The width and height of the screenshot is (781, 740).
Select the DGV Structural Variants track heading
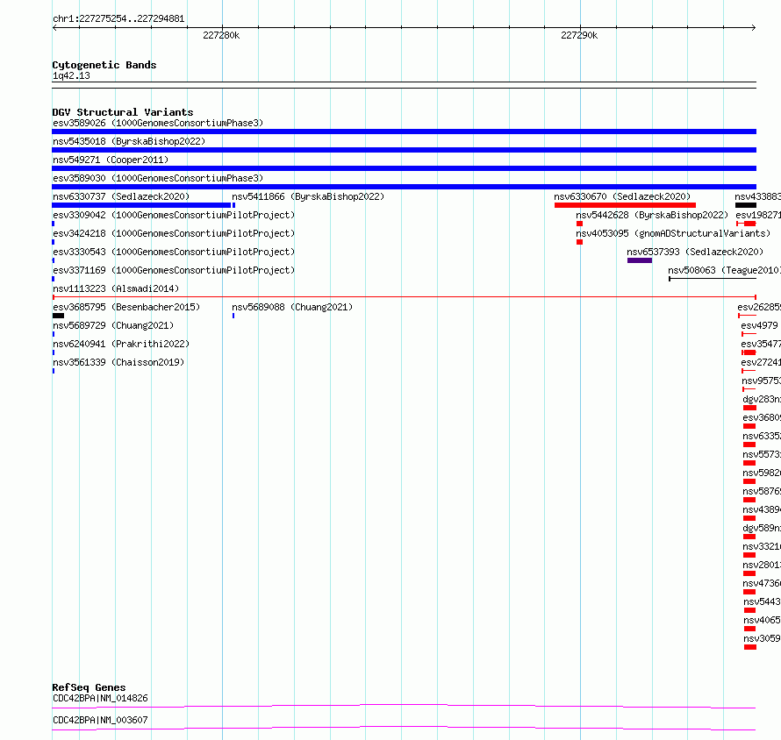123,112
